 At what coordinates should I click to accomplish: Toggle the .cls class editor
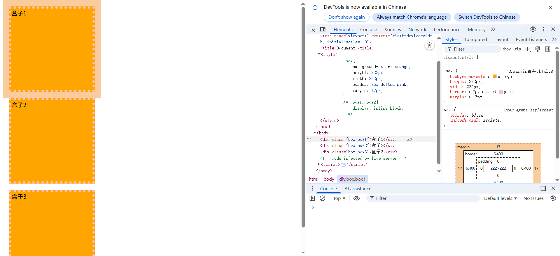coord(517,49)
